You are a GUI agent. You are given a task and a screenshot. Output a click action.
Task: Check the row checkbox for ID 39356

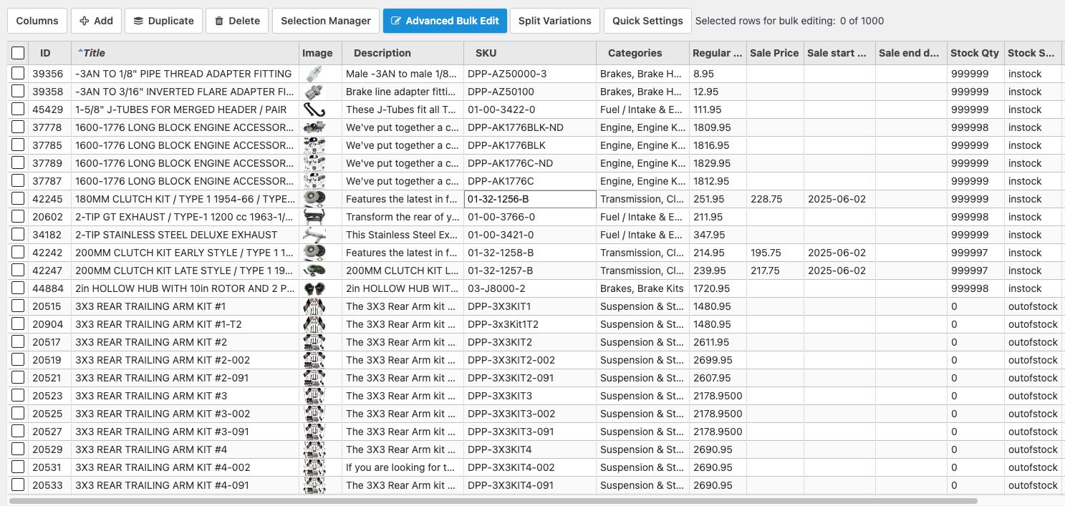tap(18, 74)
